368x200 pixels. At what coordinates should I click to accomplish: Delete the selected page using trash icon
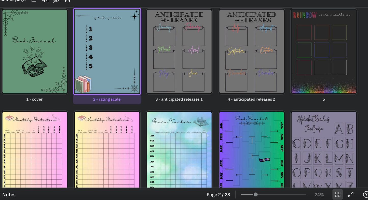pyautogui.click(x=67, y=1)
